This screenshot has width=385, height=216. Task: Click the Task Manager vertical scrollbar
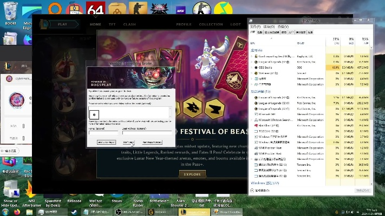pyautogui.click(x=371, y=115)
